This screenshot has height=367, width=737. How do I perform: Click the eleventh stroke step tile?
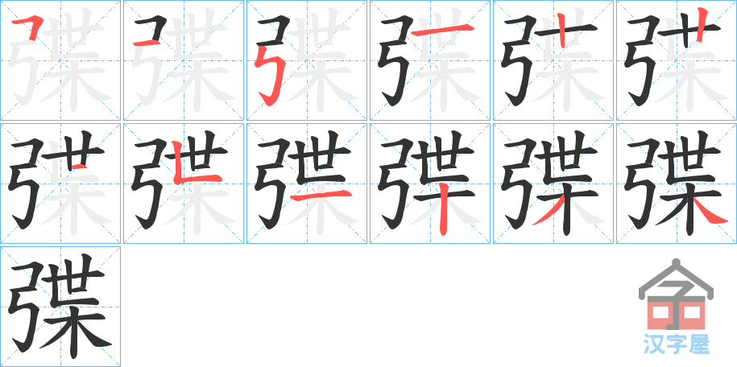(553, 183)
